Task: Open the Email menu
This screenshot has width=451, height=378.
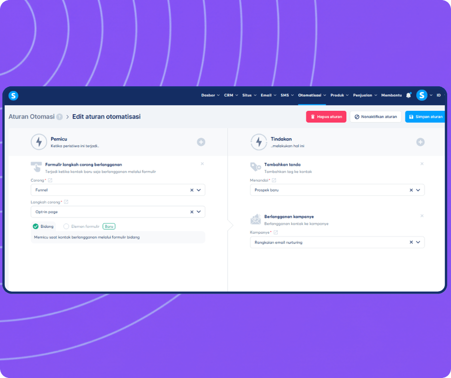Action: pyautogui.click(x=268, y=95)
